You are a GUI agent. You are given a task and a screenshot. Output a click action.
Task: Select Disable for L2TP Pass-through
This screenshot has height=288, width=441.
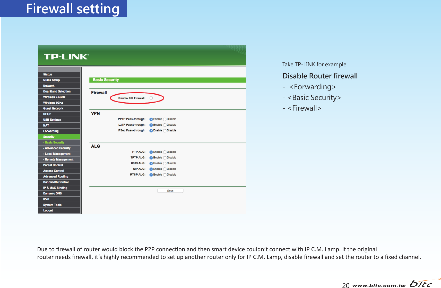tap(165, 125)
